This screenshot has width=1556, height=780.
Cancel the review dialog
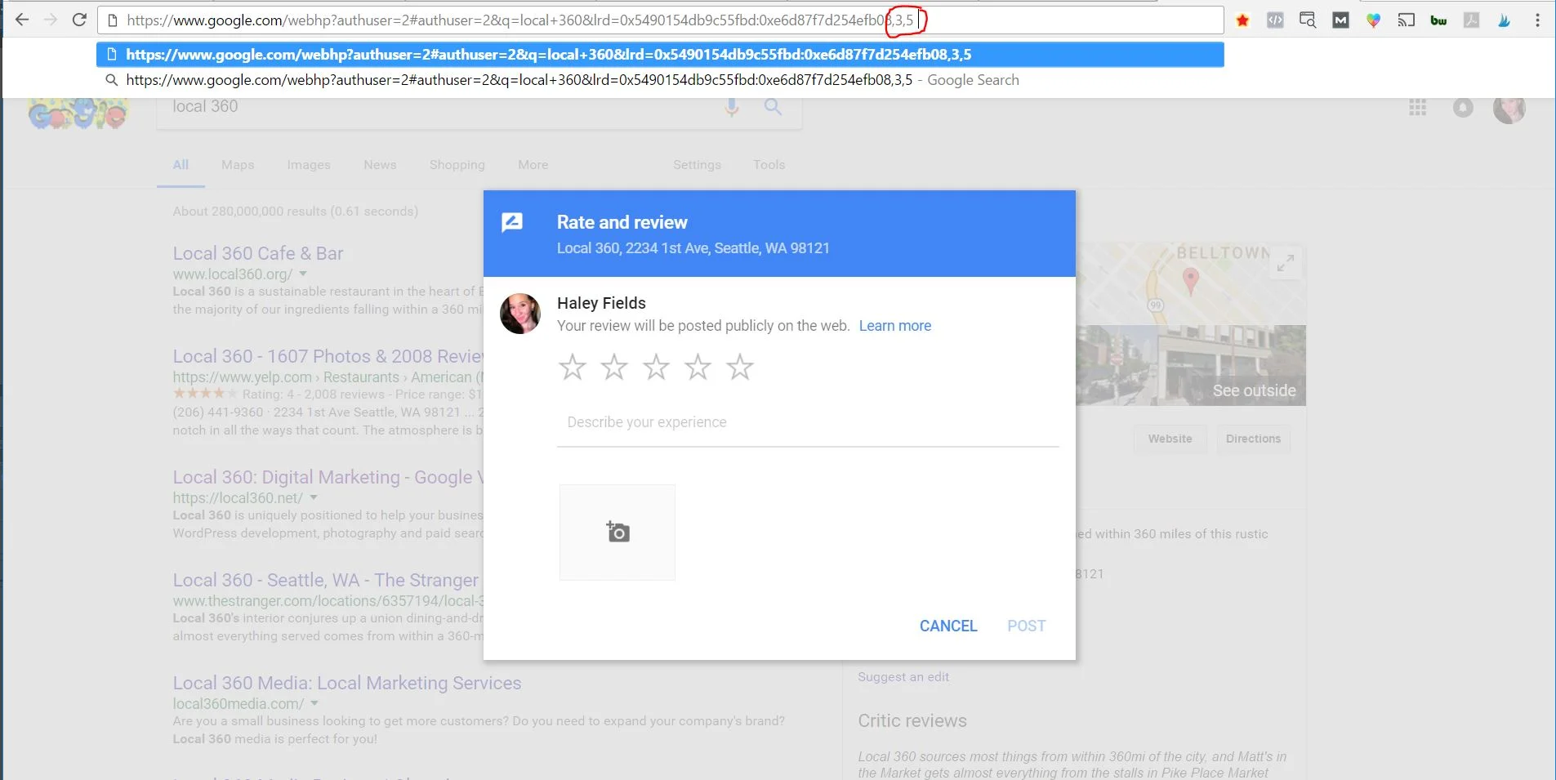pos(948,626)
